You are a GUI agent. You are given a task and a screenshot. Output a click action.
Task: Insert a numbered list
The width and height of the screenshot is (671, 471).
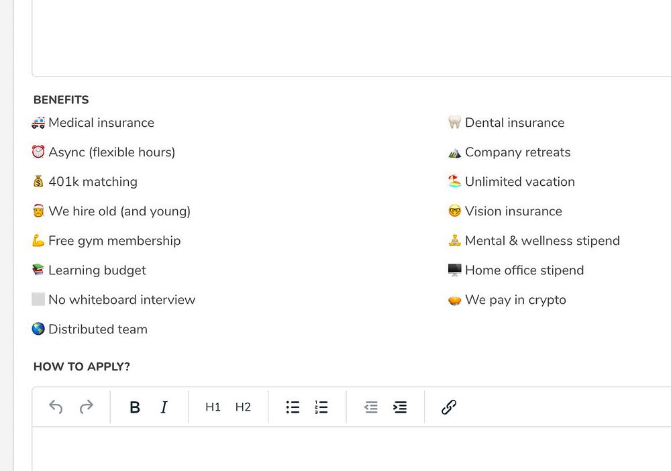[321, 407]
